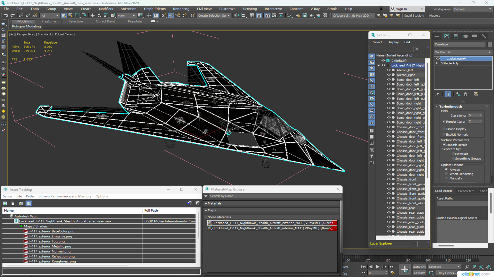494x277 pixels.
Task: Hide the Aileron_left object eye icon
Action: click(x=389, y=70)
